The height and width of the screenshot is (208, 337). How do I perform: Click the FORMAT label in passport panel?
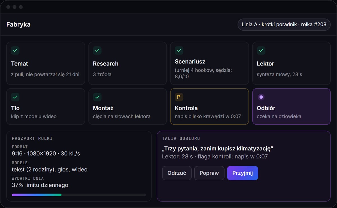(20, 147)
